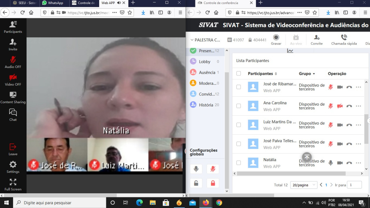Check the box next to Natália
370x208 pixels.
pyautogui.click(x=238, y=163)
